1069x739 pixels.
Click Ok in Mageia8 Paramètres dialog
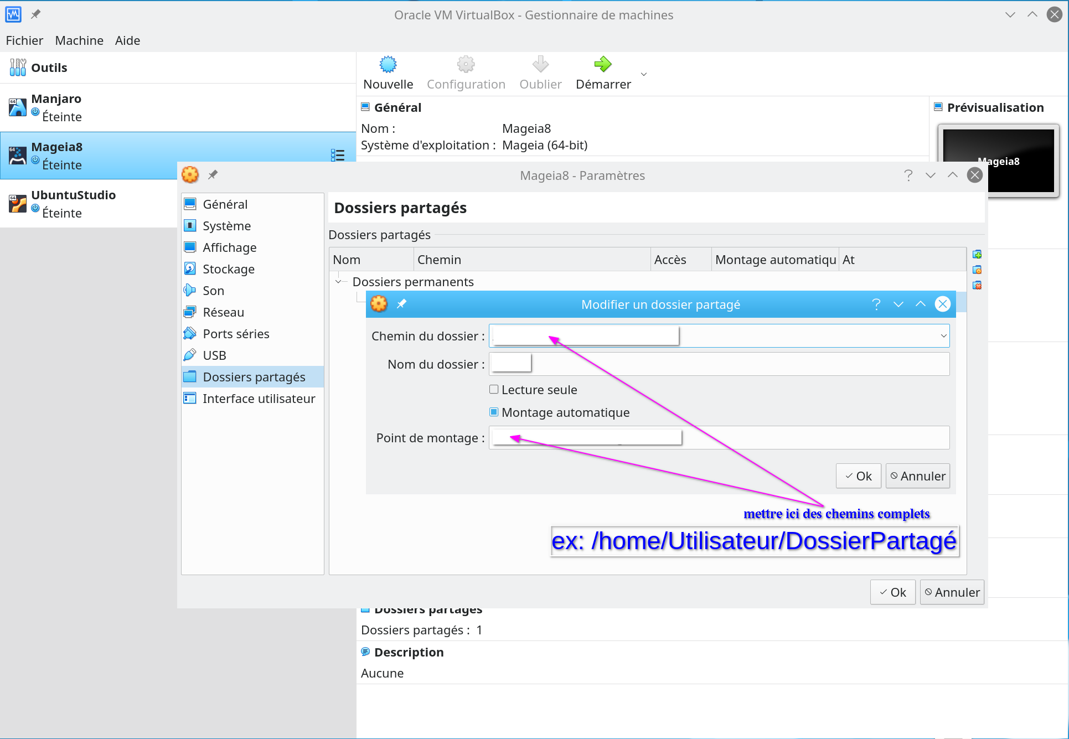pos(892,592)
